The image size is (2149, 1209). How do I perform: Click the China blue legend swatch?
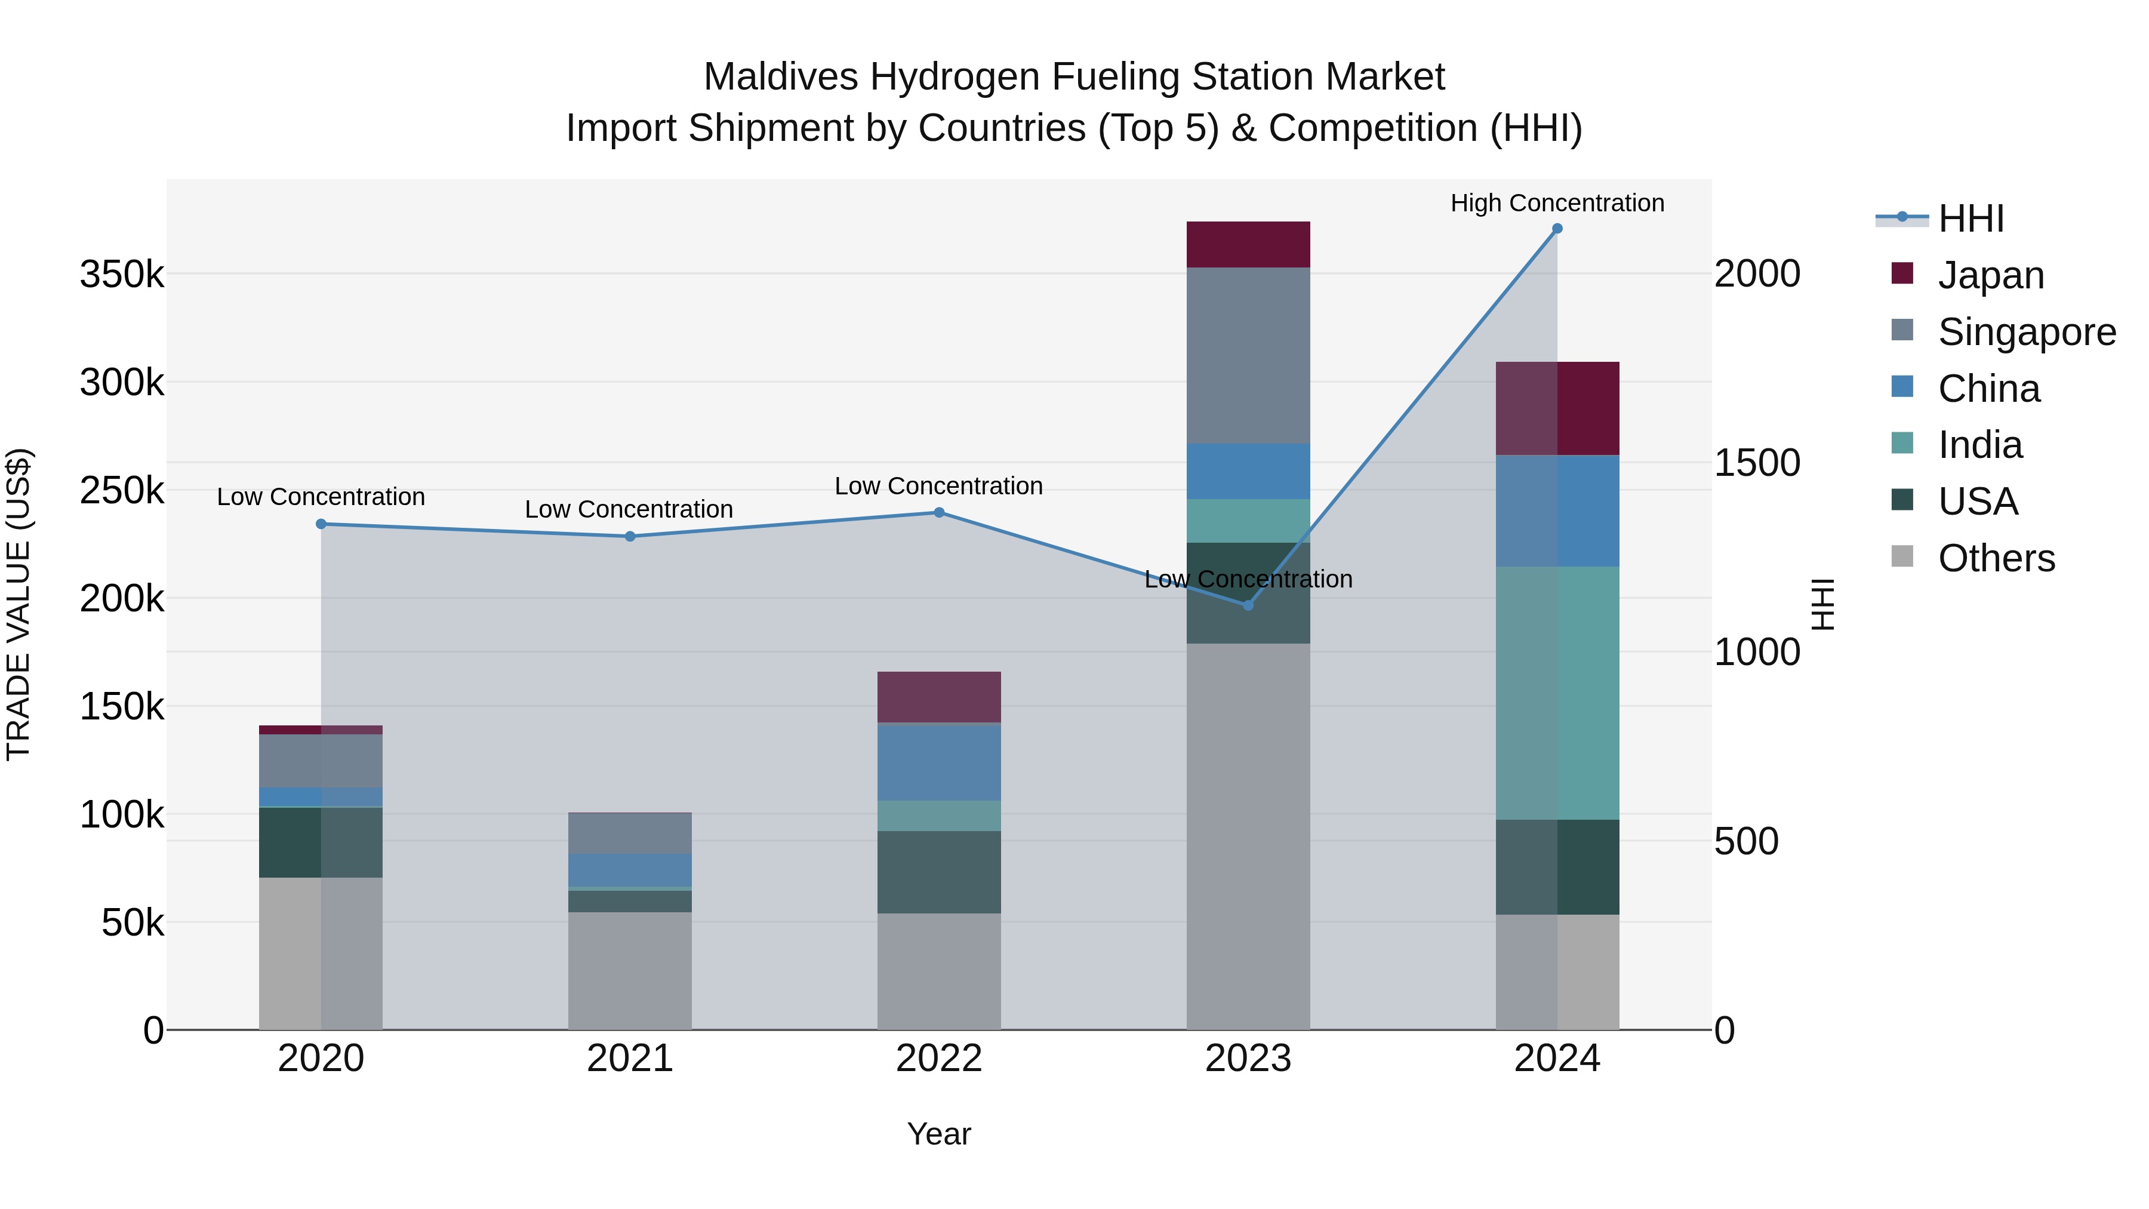[x=1902, y=386]
